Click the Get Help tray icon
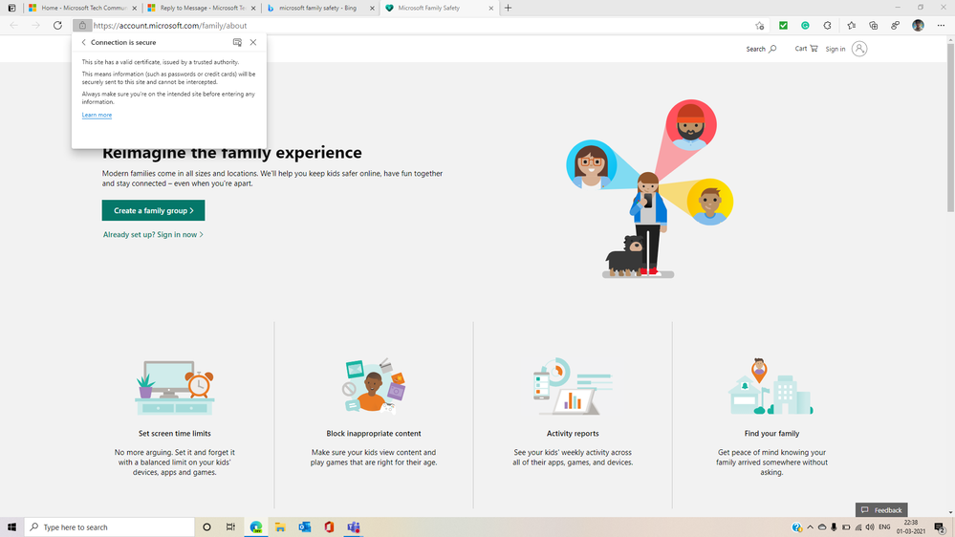Screen dimensions: 955x537 tap(796, 527)
